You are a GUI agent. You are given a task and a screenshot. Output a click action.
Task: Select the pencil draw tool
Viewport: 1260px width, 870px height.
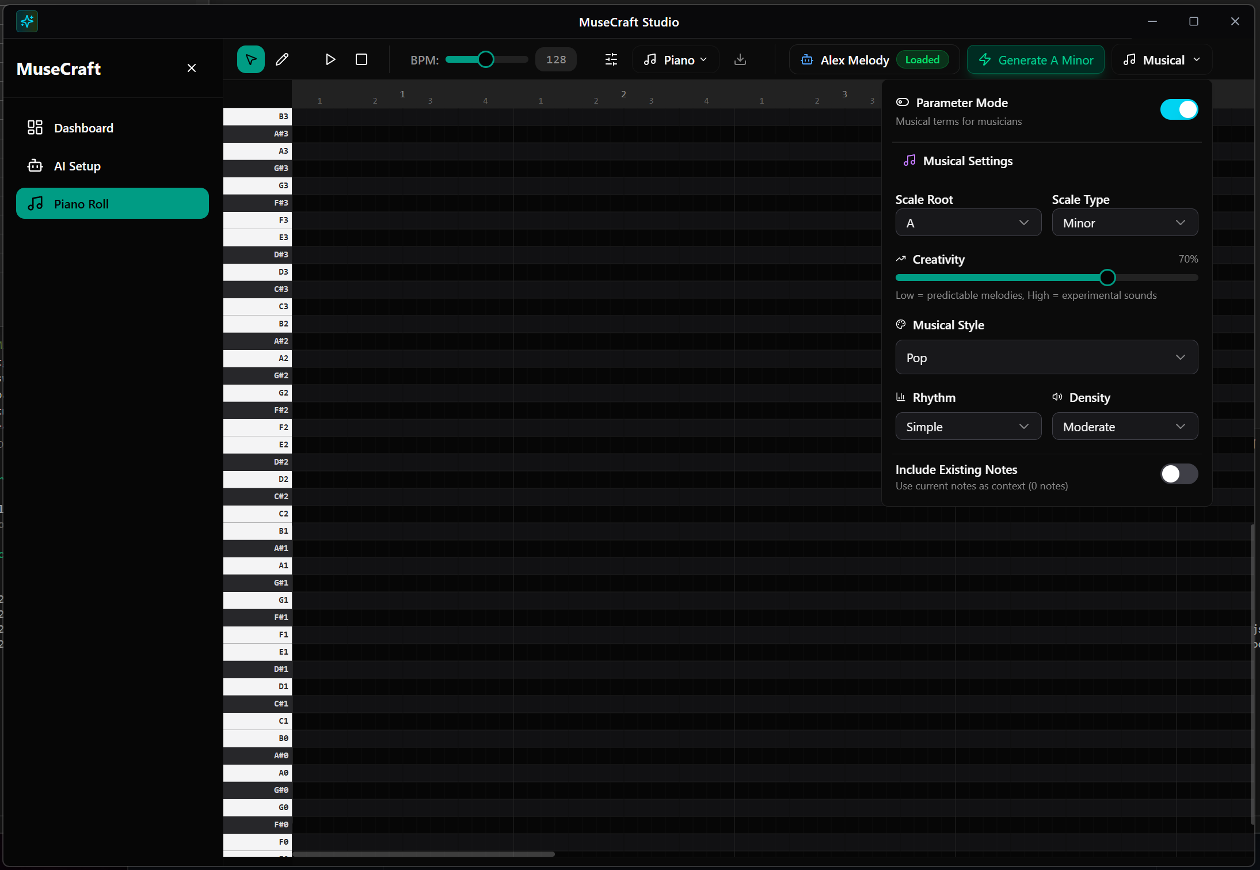tap(282, 59)
